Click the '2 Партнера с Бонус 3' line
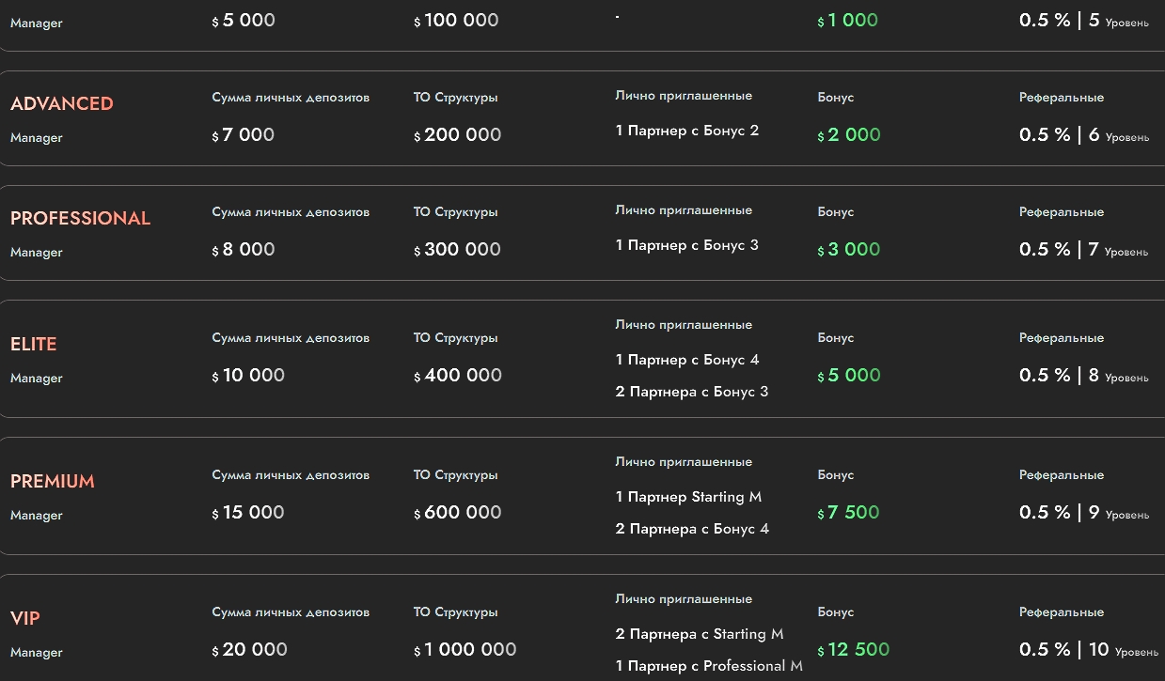 692,392
